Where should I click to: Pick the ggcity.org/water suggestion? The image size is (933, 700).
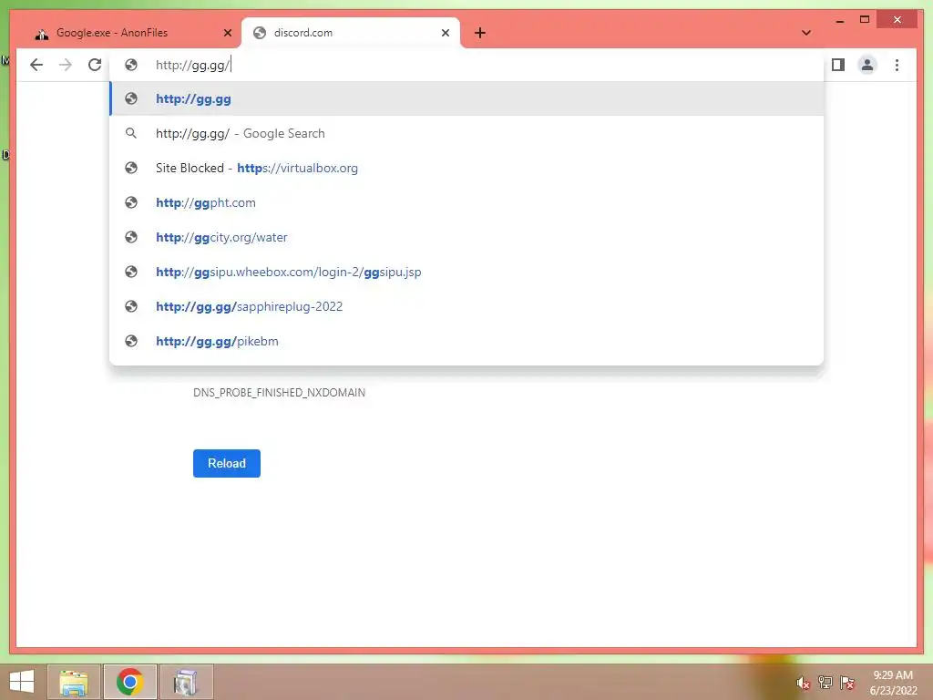point(466,237)
